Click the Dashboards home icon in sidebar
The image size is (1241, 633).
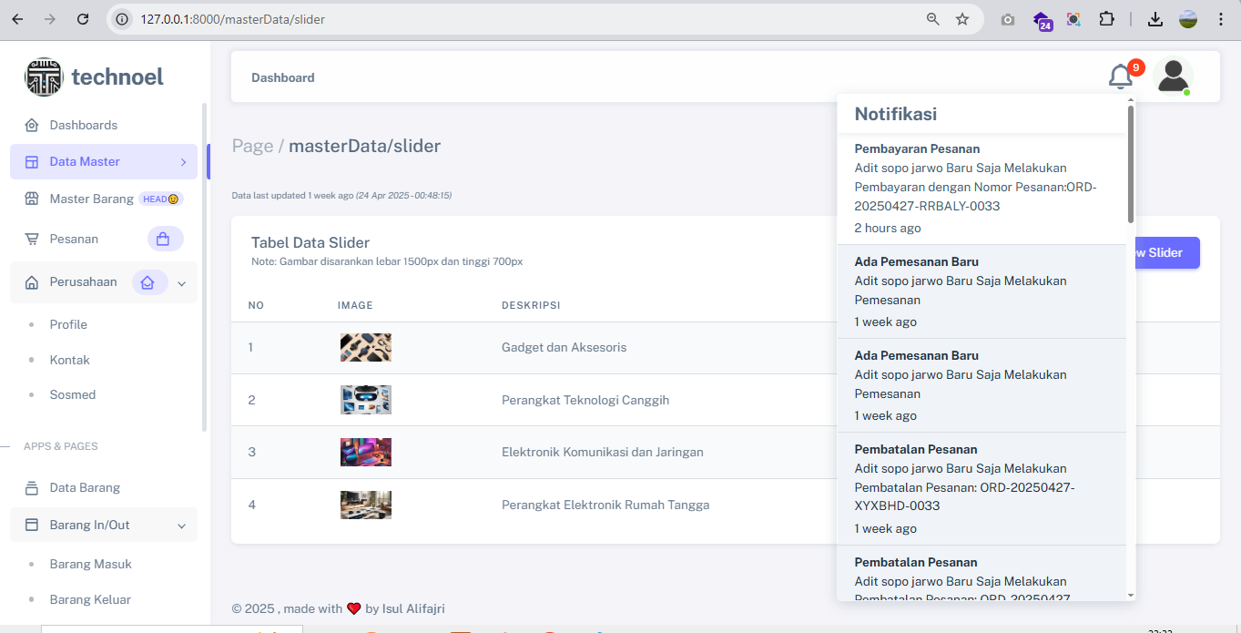[x=32, y=126]
